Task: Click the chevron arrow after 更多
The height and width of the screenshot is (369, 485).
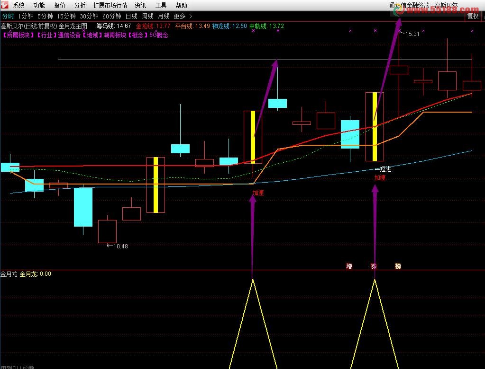Action: coord(191,16)
